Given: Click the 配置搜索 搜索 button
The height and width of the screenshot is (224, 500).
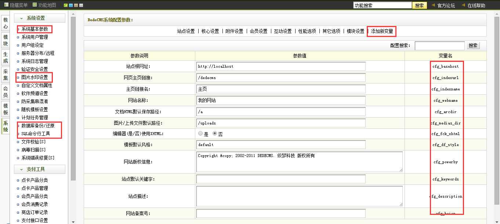Looking at the screenshot, I should click(x=473, y=46).
